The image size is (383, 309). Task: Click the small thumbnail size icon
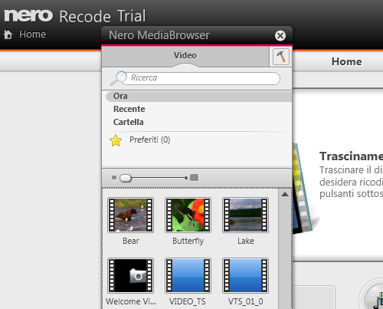coord(114,177)
